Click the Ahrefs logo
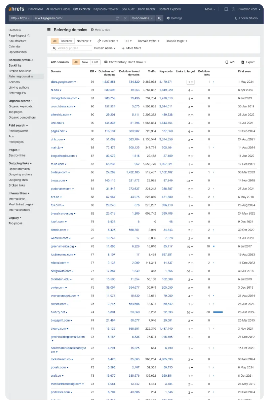The height and width of the screenshot is (404, 269). click(17, 9)
